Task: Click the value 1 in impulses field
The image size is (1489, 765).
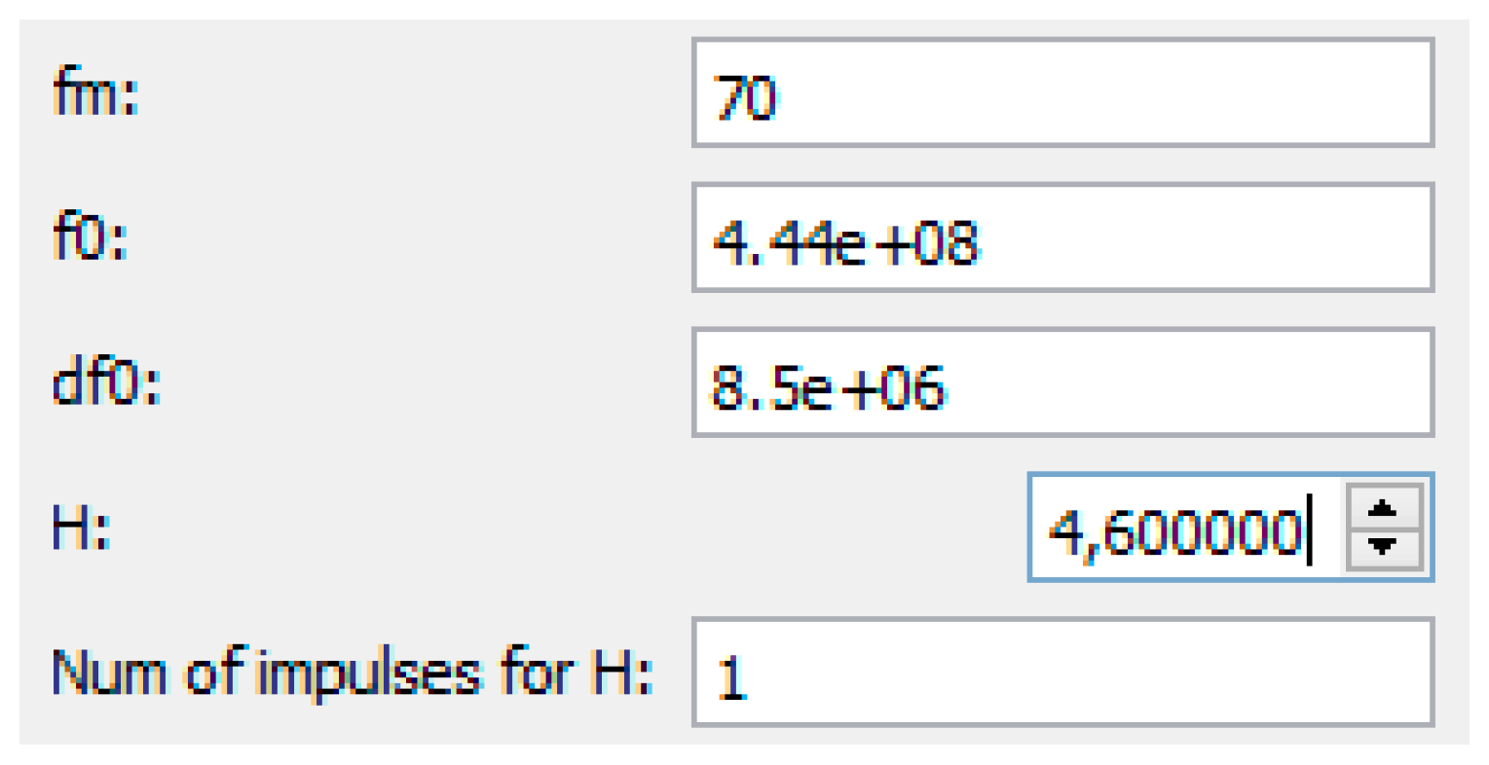Action: pos(732,677)
